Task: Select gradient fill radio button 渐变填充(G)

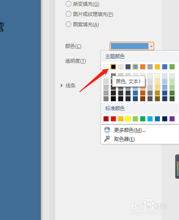Action: (69, 4)
